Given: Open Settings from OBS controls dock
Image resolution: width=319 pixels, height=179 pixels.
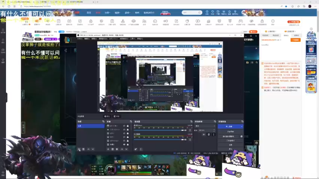Looking at the screenshot, I should pyautogui.click(x=230, y=145).
